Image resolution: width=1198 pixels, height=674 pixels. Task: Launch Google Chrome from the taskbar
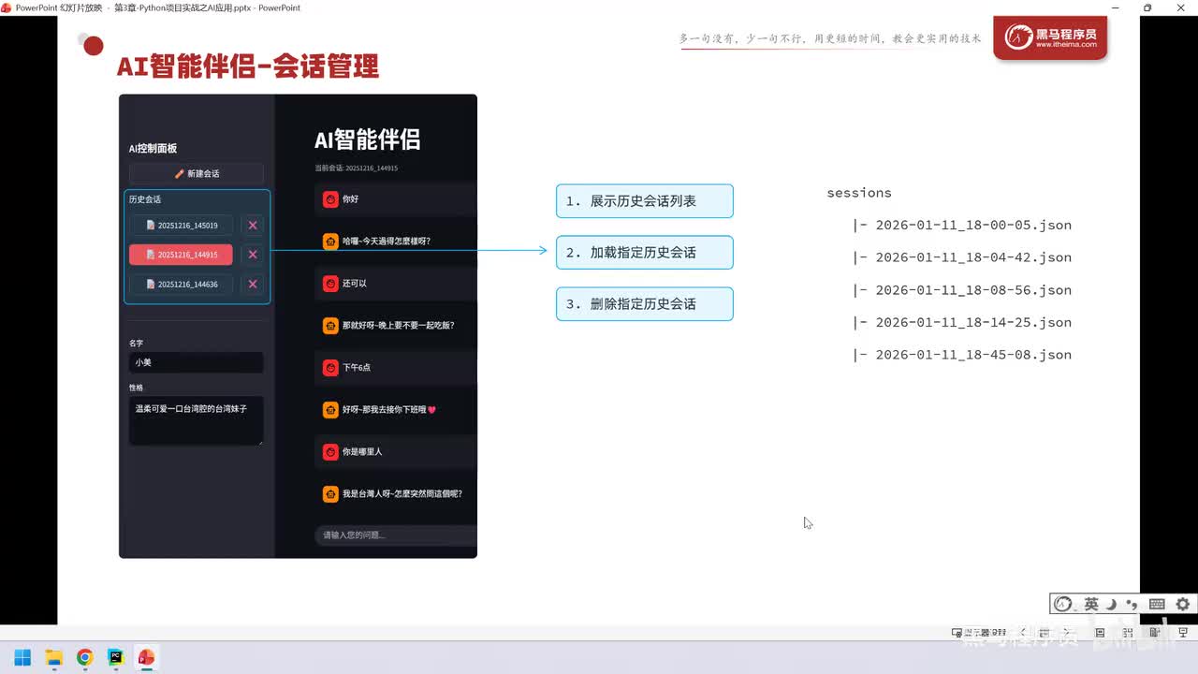pos(84,657)
